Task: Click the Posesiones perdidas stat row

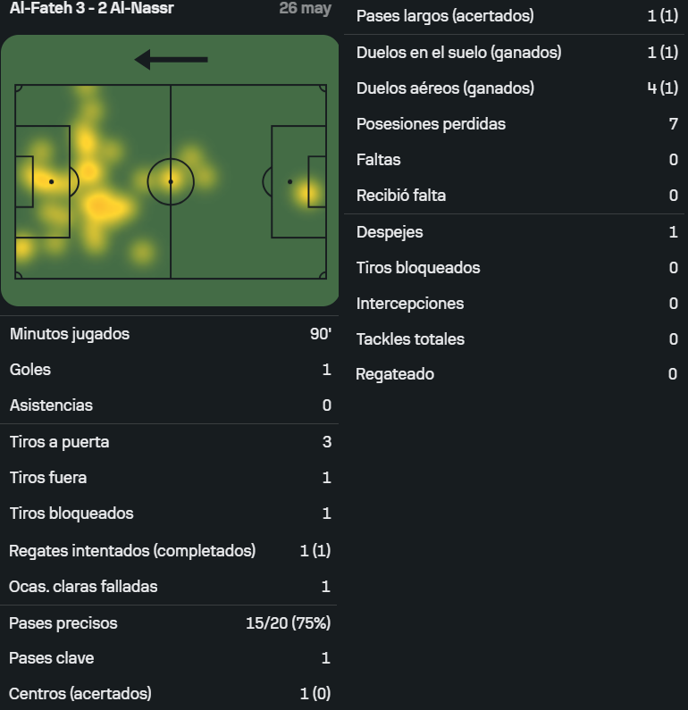Action: click(516, 123)
